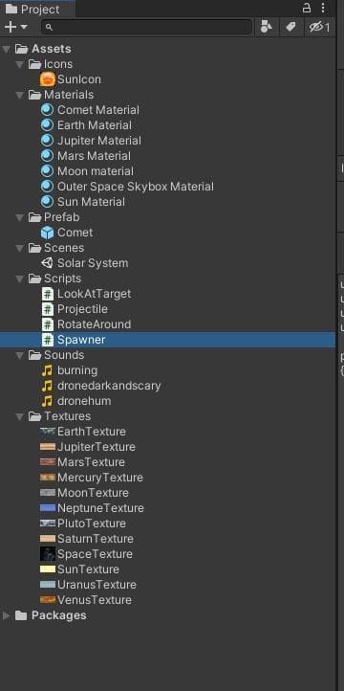Image resolution: width=344 pixels, height=691 pixels.
Task: Click the Outer Space Skybox Material icon
Action: tap(47, 187)
